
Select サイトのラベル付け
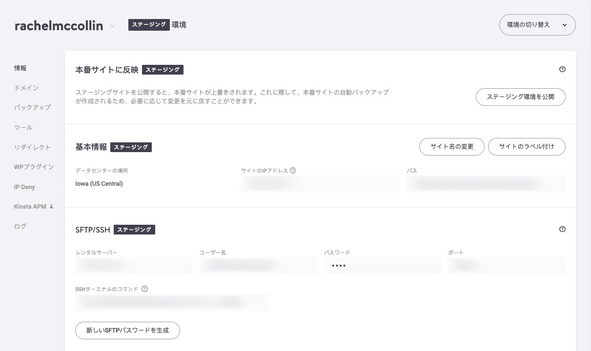(x=527, y=146)
